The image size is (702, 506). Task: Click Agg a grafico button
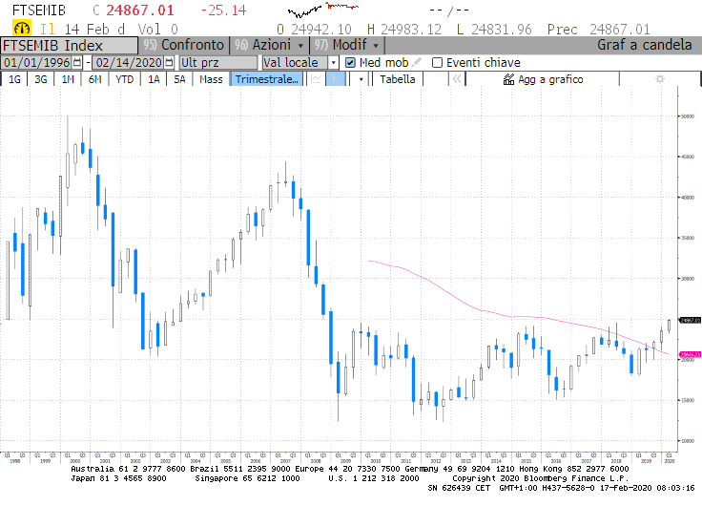pyautogui.click(x=543, y=79)
